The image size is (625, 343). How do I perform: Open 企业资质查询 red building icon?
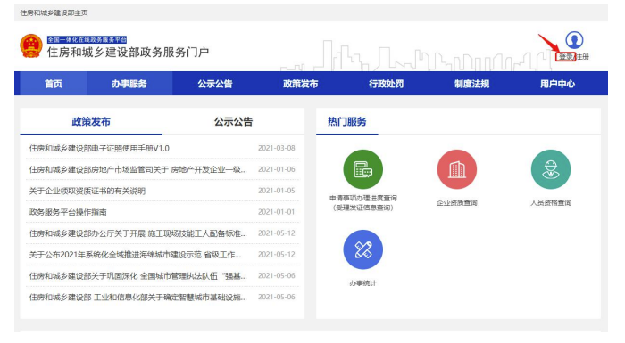pos(457,169)
